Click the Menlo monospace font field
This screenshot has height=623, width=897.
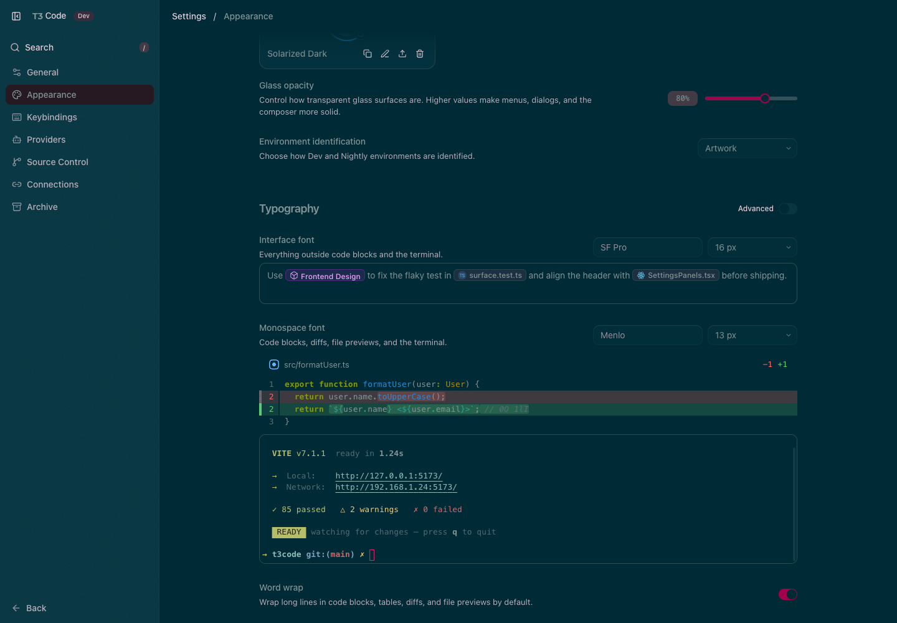[648, 335]
